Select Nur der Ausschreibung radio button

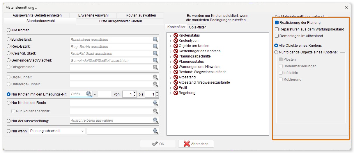(x=9, y=120)
